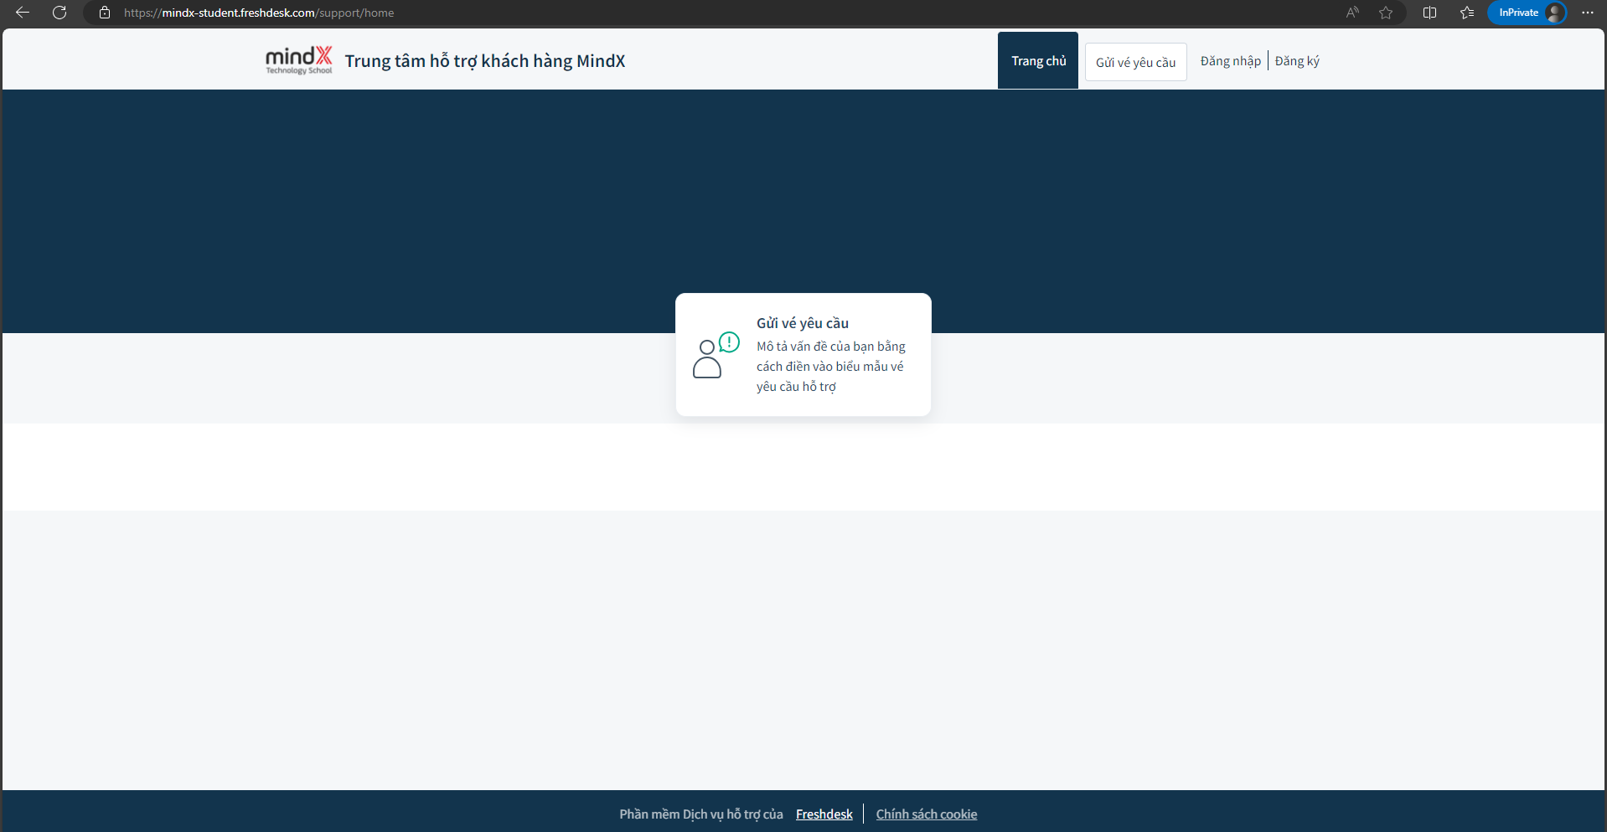1607x832 pixels.
Task: Open the Chính sách cookie link
Action: pos(926,814)
